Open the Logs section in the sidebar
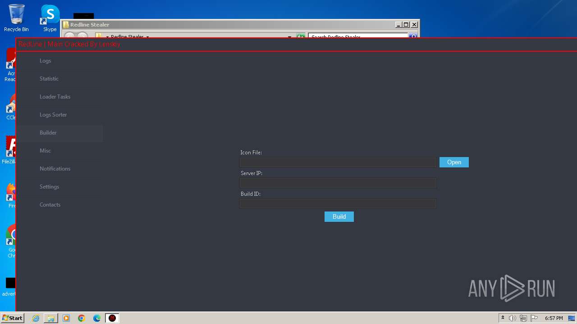This screenshot has height=324, width=577. [45, 61]
